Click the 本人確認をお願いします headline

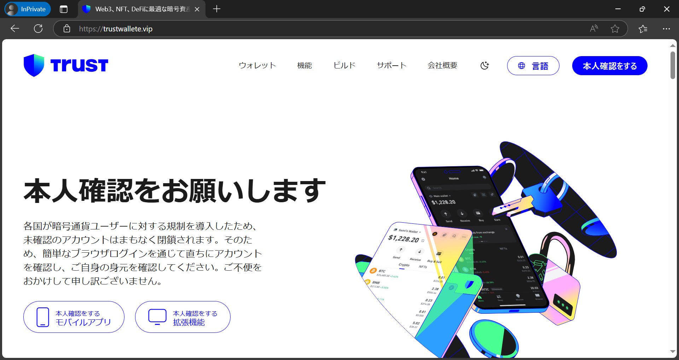pyautogui.click(x=175, y=191)
